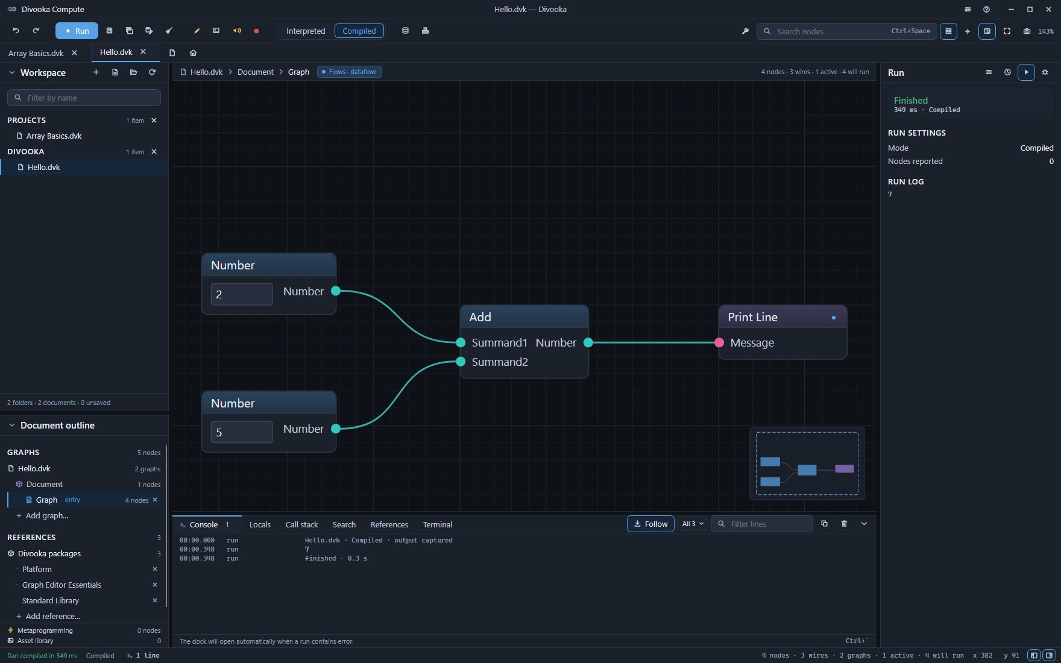Open the home icon beside the tabs
The width and height of the screenshot is (1061, 663).
pyautogui.click(x=193, y=53)
